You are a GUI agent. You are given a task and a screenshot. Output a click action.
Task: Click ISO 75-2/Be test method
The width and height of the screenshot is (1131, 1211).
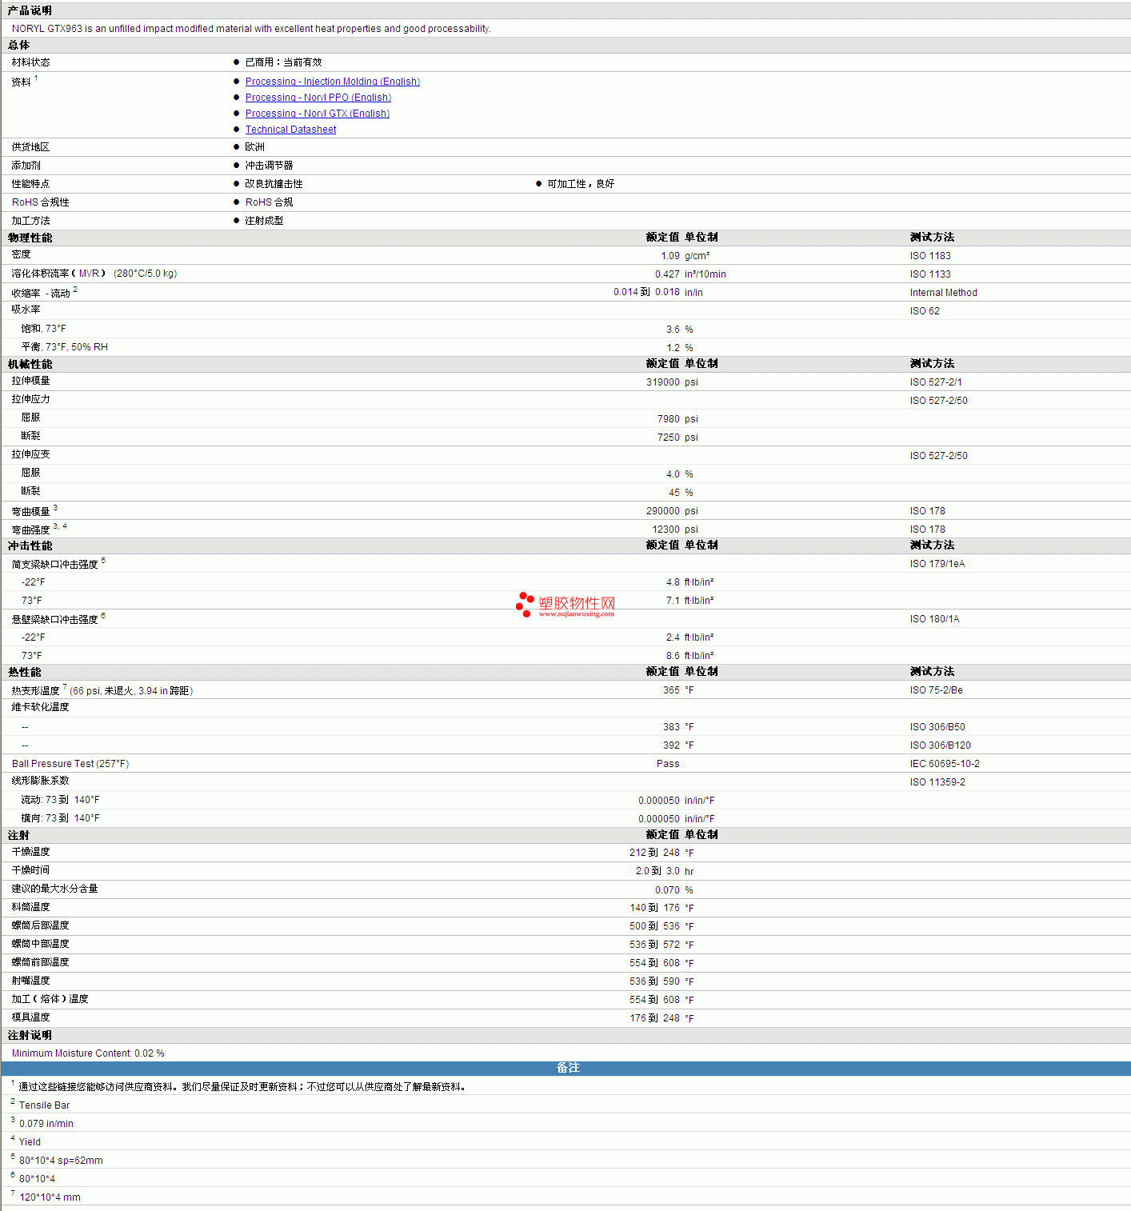point(937,690)
